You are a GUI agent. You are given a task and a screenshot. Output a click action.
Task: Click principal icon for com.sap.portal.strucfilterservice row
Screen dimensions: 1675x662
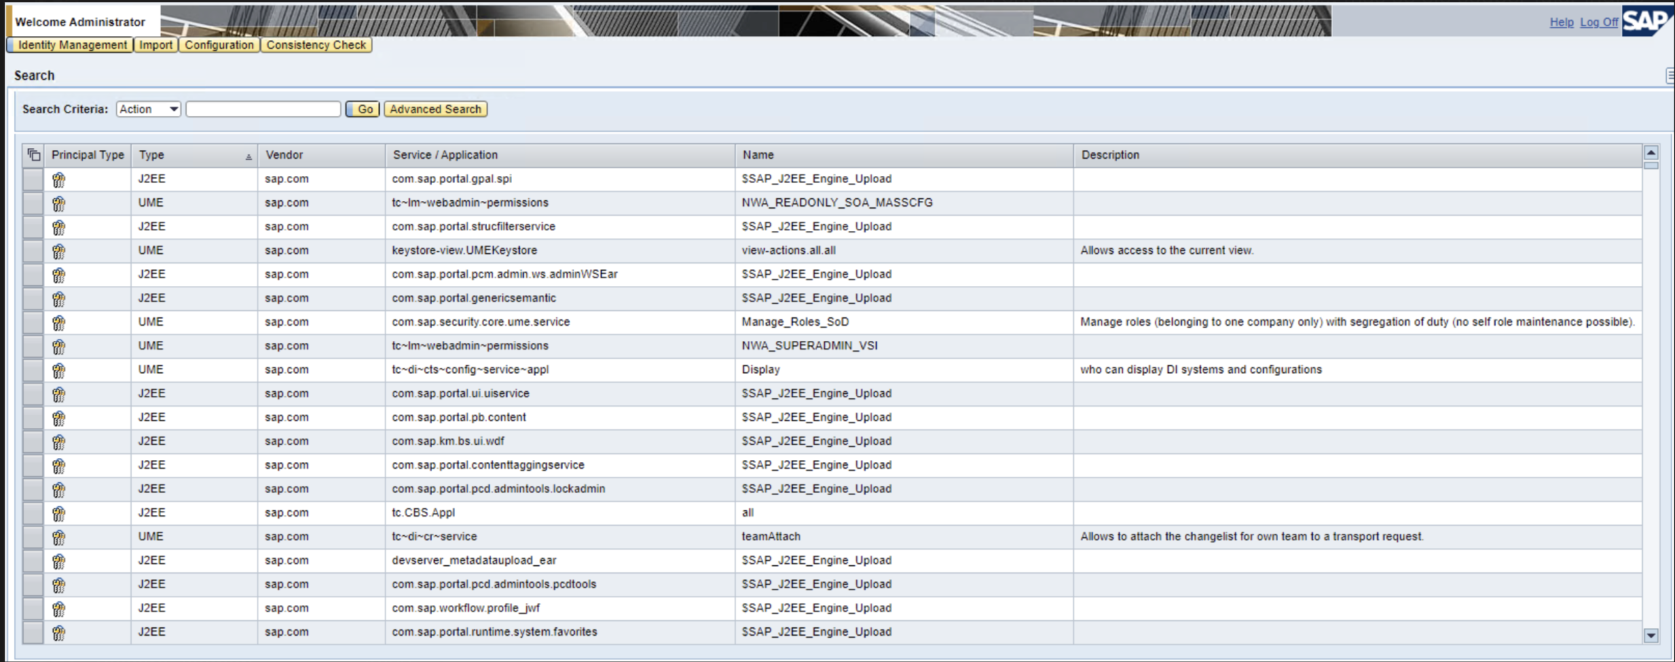[x=59, y=228]
